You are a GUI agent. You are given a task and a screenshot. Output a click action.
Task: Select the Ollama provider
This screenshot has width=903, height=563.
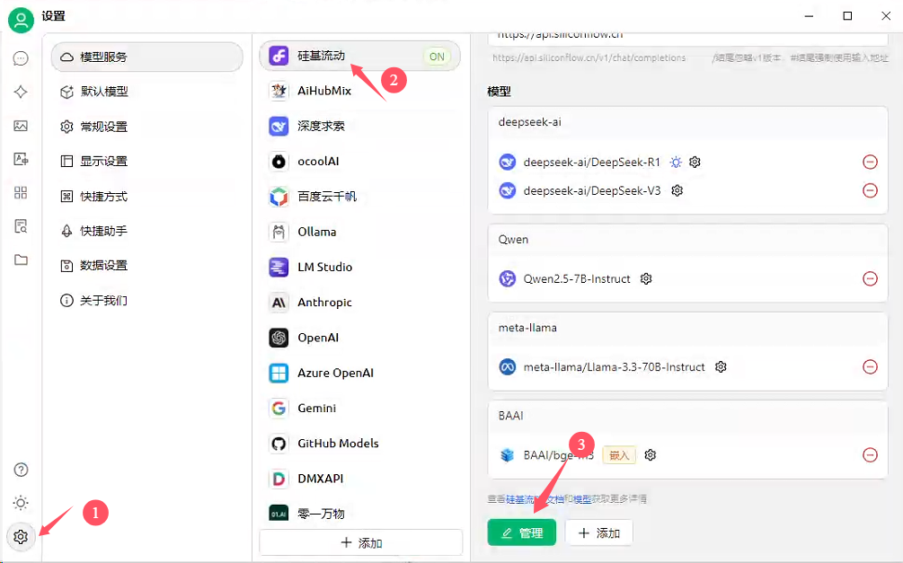(360, 232)
